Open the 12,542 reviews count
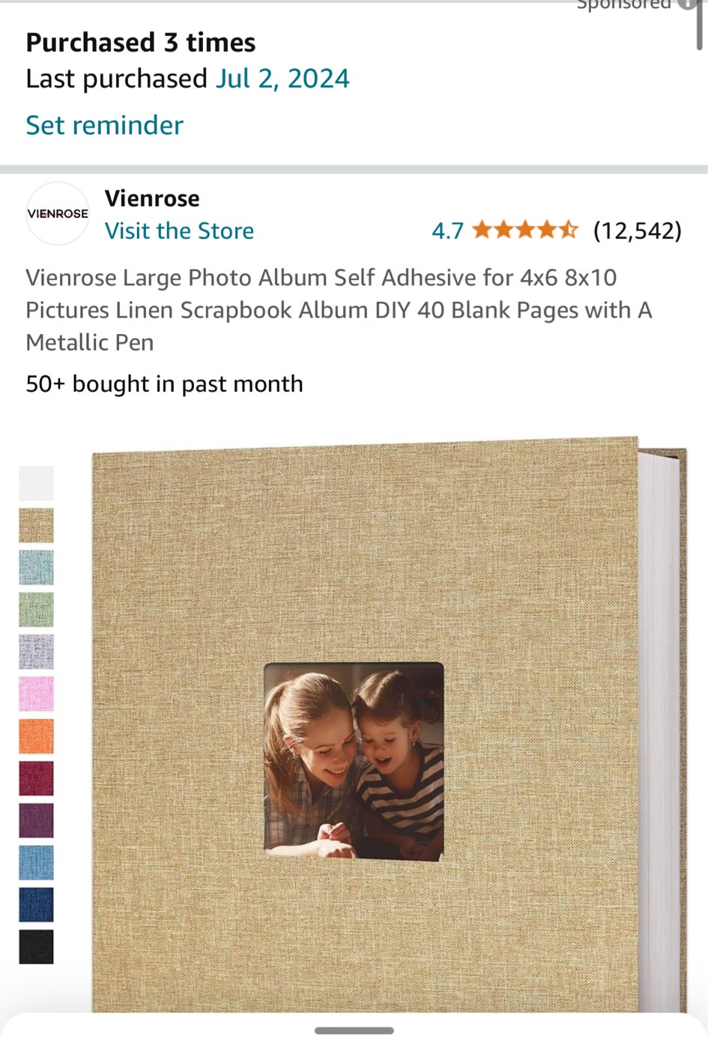 tap(638, 231)
